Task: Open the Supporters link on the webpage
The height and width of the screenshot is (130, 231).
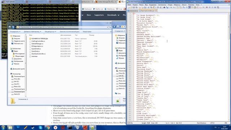Action: tap(99, 15)
